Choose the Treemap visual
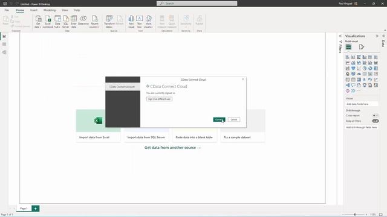The image size is (387, 217). (x=376, y=68)
